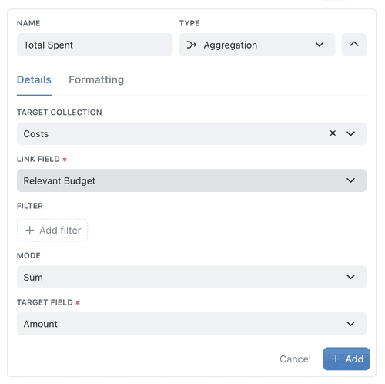Click the Cancel button
Viewport: 385px width, 384px height.
[295, 359]
